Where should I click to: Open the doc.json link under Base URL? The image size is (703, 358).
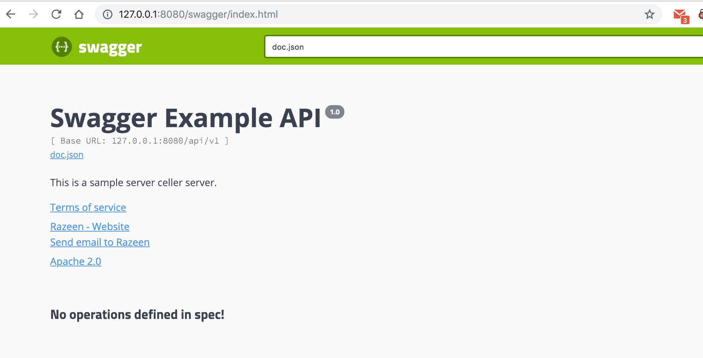tap(67, 155)
